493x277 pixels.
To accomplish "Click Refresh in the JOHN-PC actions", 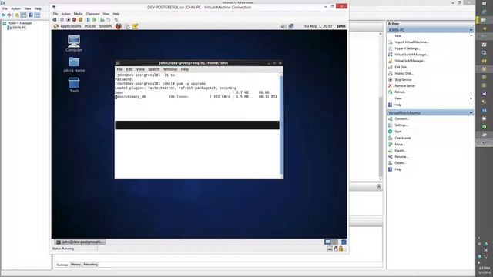I will tap(400, 92).
